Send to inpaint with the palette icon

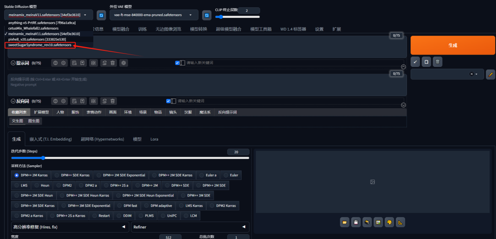(x=389, y=223)
